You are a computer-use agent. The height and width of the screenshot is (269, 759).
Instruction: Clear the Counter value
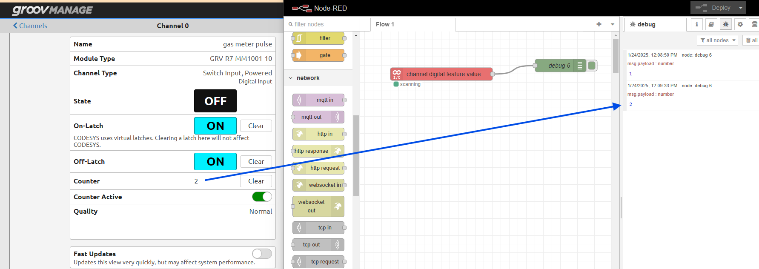click(x=256, y=181)
